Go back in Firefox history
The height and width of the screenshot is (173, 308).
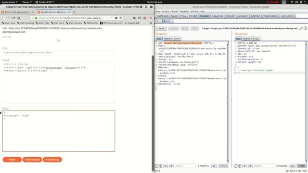pos(3,18)
